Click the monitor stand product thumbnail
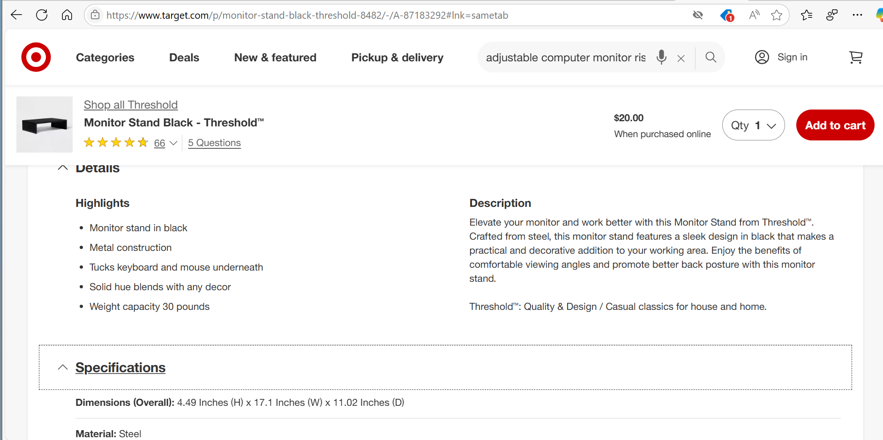 [45, 125]
